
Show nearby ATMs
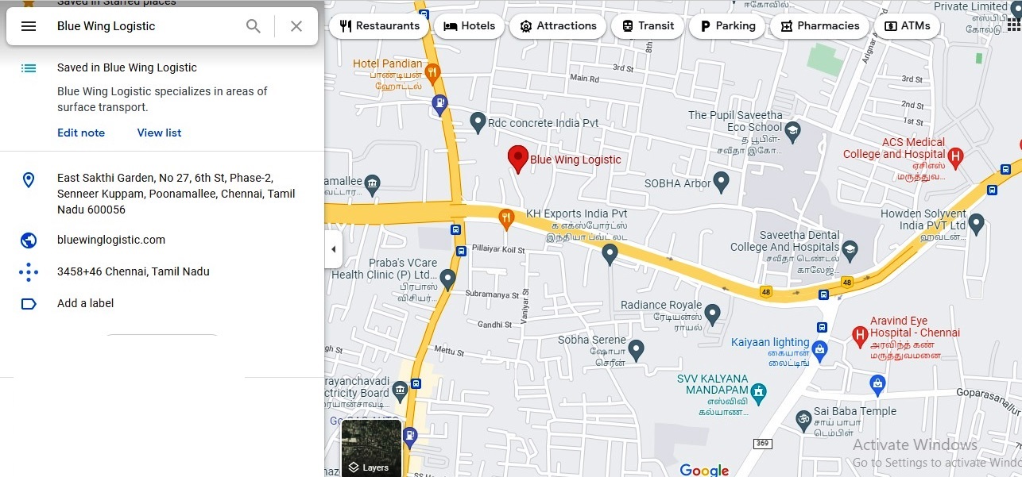click(x=907, y=26)
